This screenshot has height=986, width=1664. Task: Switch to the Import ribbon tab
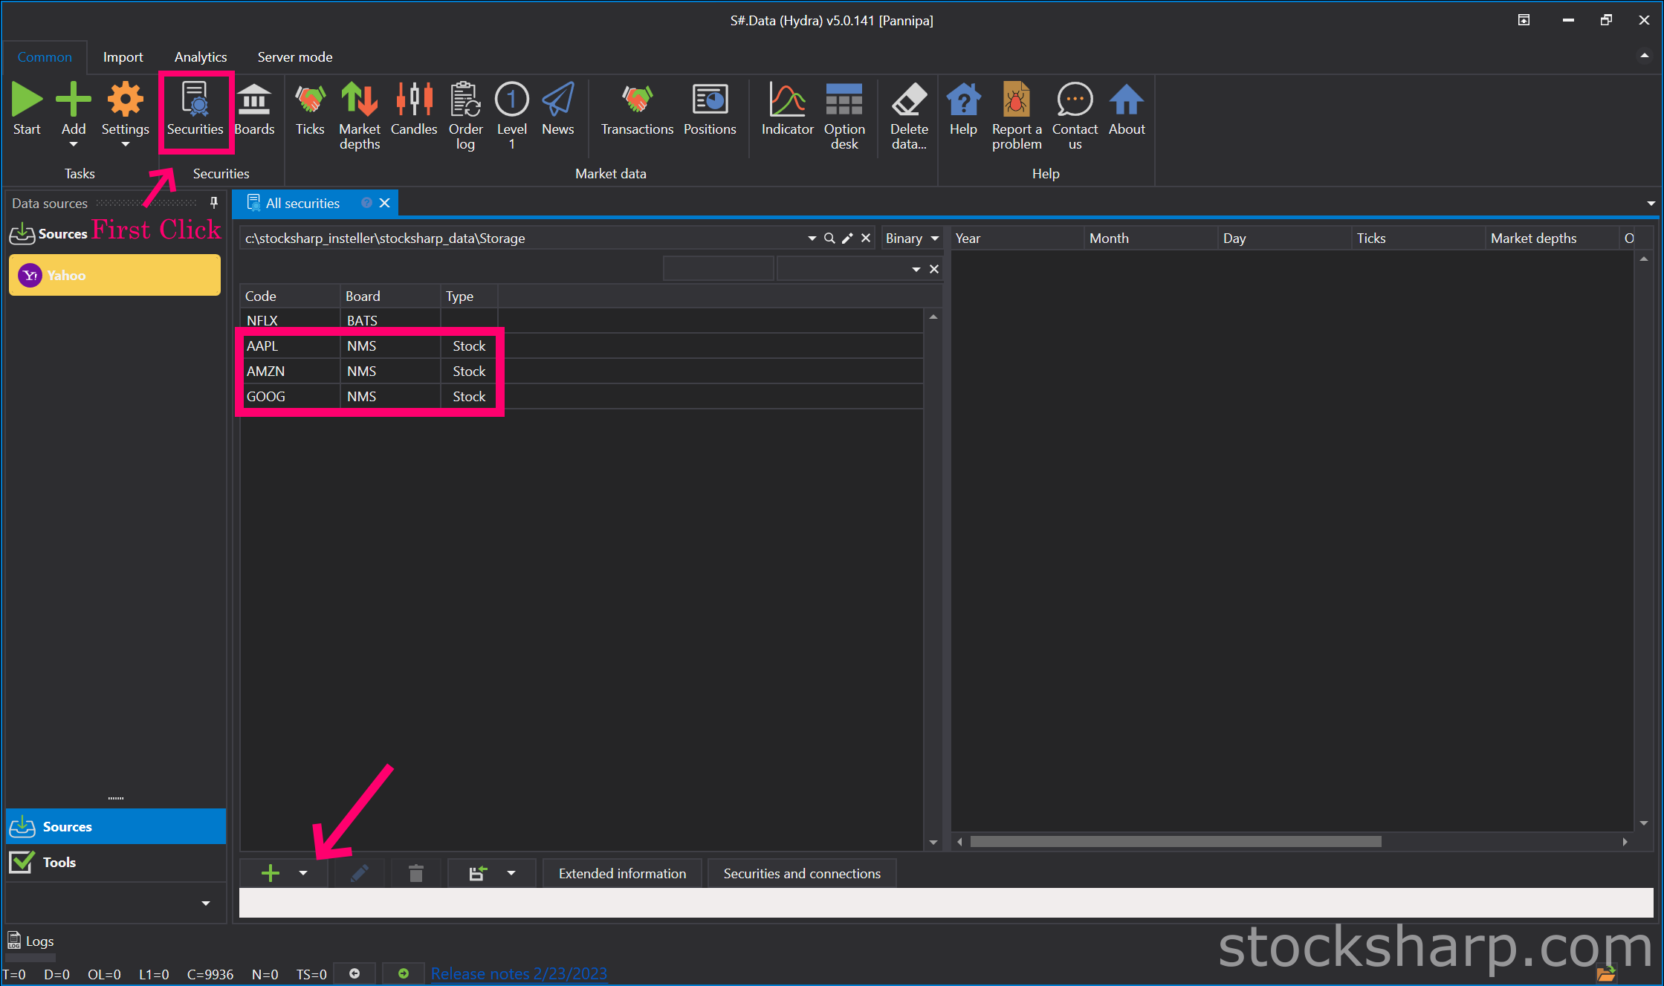coord(123,57)
